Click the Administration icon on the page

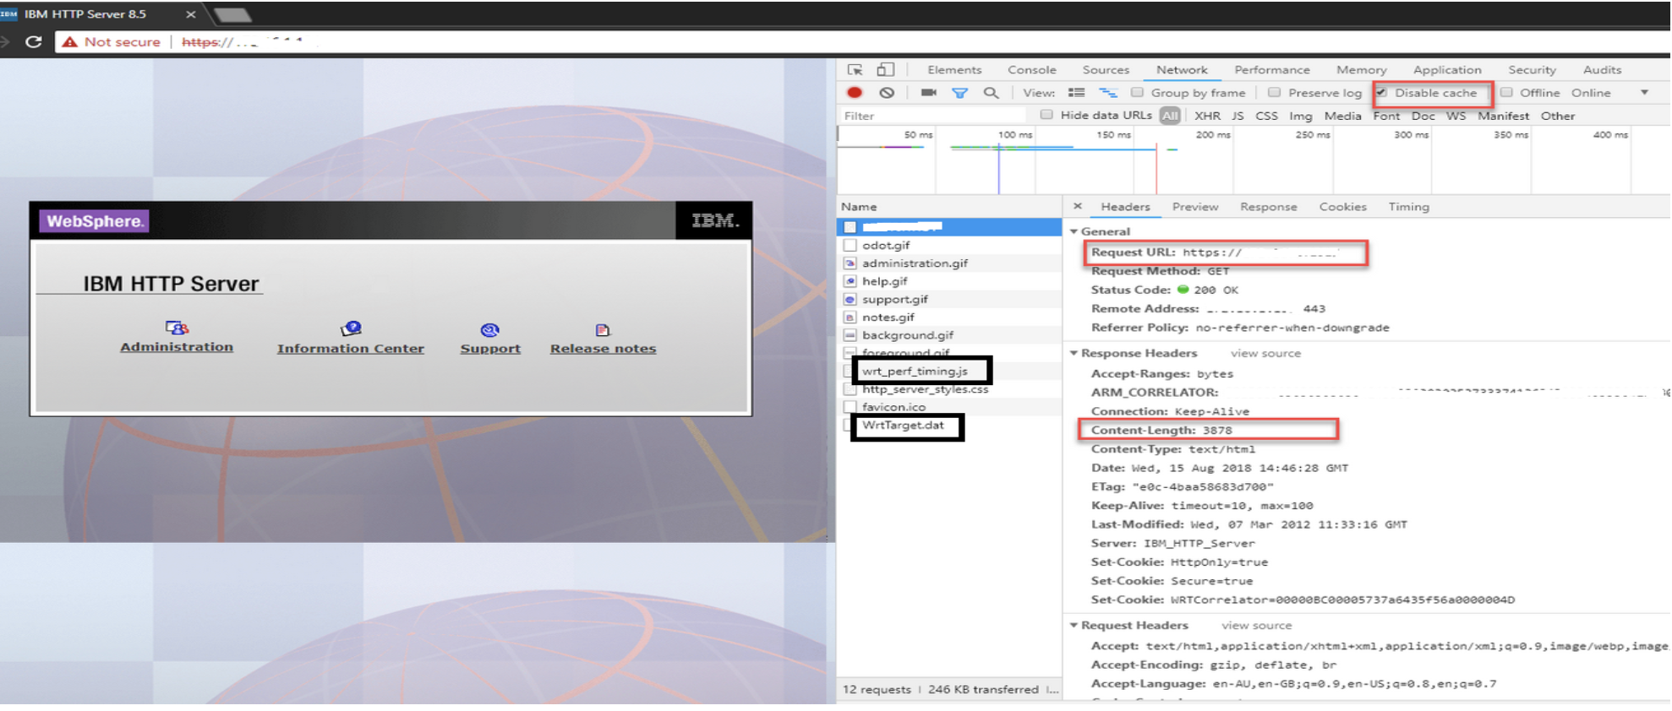coord(177,328)
